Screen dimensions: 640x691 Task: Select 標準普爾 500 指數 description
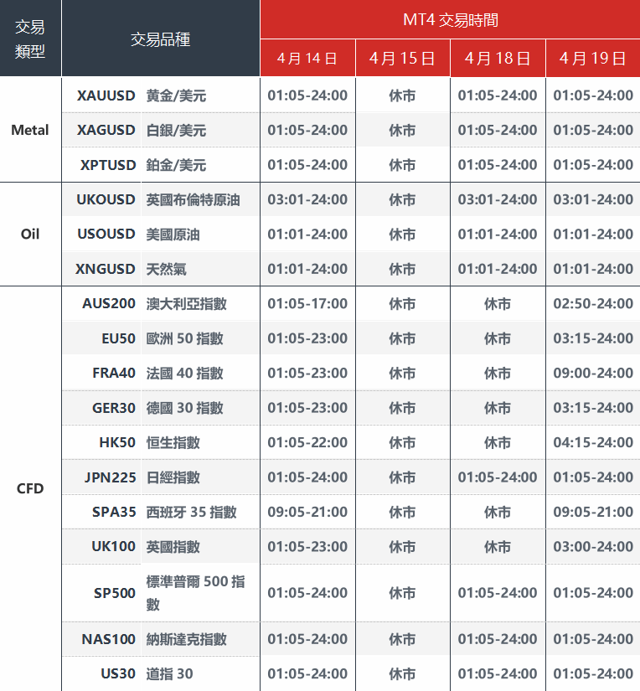click(195, 593)
